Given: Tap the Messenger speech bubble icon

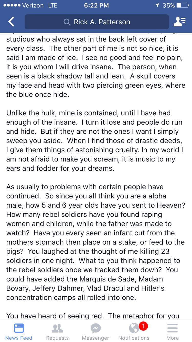Looking at the screenshot, I should click(x=95, y=328).
